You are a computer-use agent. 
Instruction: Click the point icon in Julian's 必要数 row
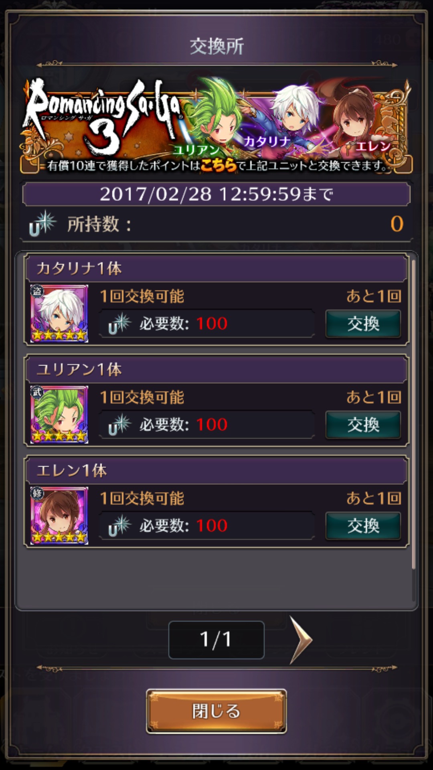[x=119, y=425]
